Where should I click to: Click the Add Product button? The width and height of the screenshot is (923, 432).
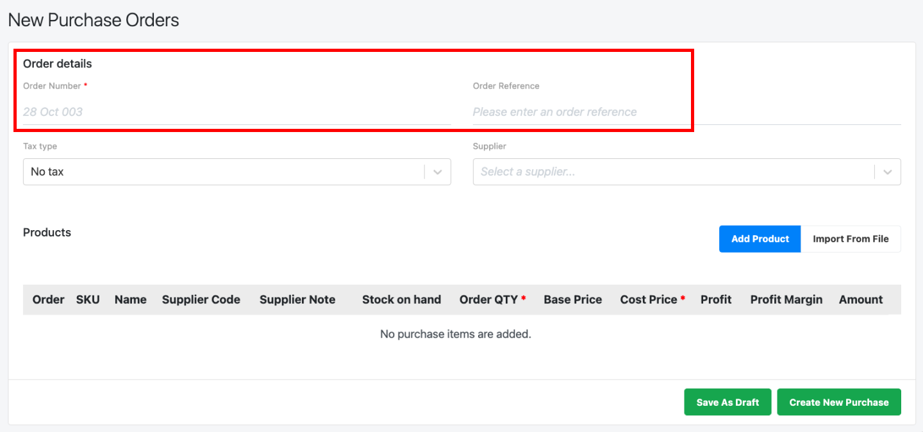(x=760, y=239)
